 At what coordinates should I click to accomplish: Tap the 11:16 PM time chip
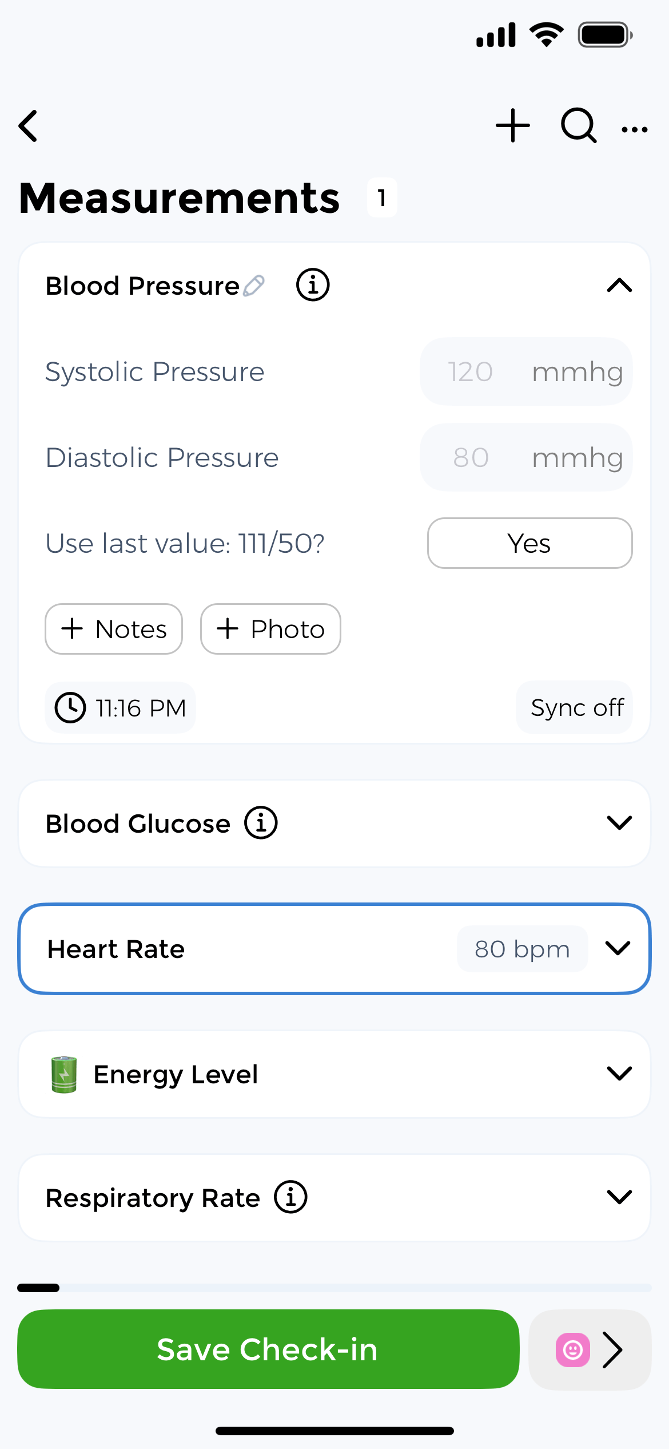[x=121, y=708]
